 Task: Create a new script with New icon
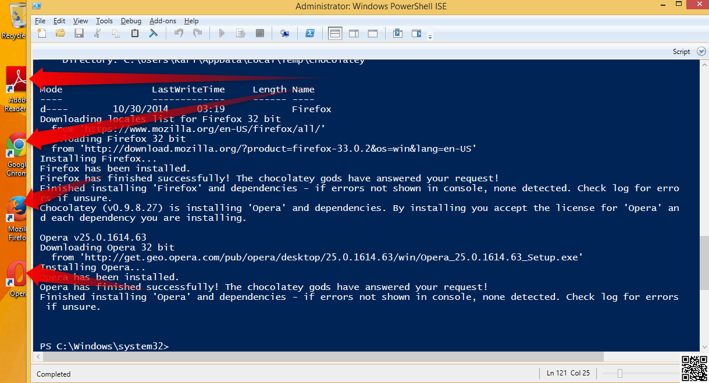(42, 34)
